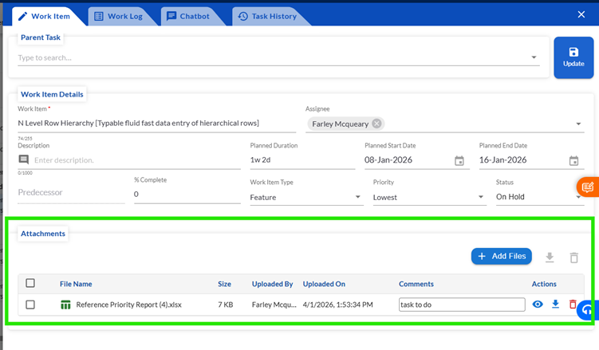Click the description comment icon
Screen dimensions: 599x350
pyautogui.click(x=24, y=159)
